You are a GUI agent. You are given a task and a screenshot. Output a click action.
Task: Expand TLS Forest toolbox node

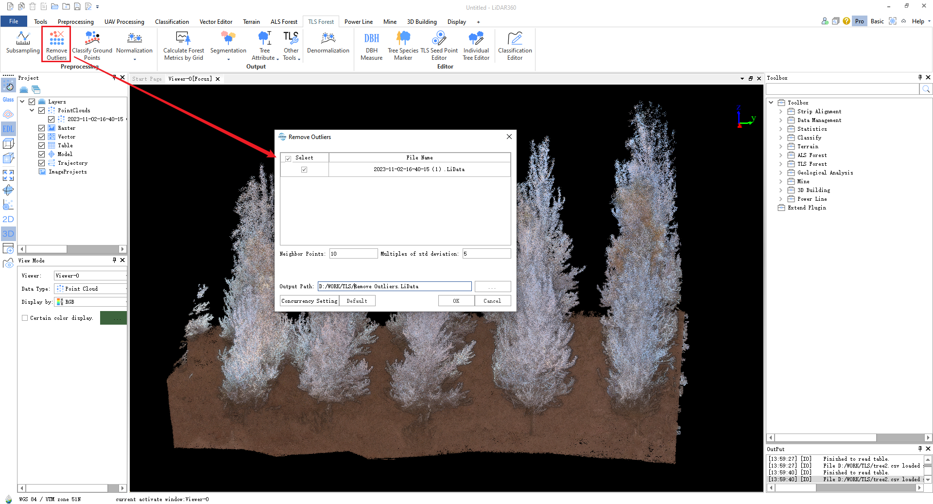click(x=781, y=164)
